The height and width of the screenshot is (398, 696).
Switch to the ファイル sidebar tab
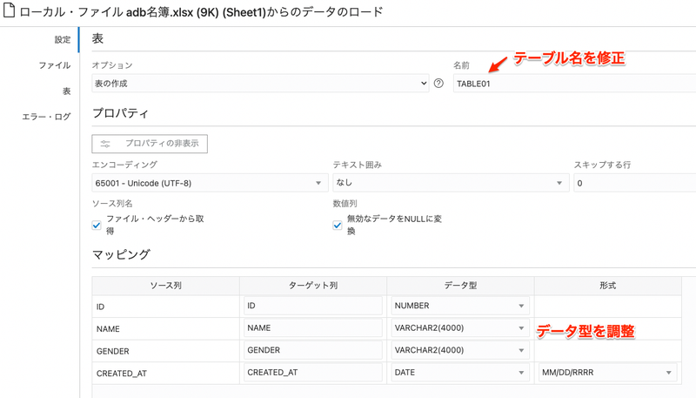[x=54, y=65]
